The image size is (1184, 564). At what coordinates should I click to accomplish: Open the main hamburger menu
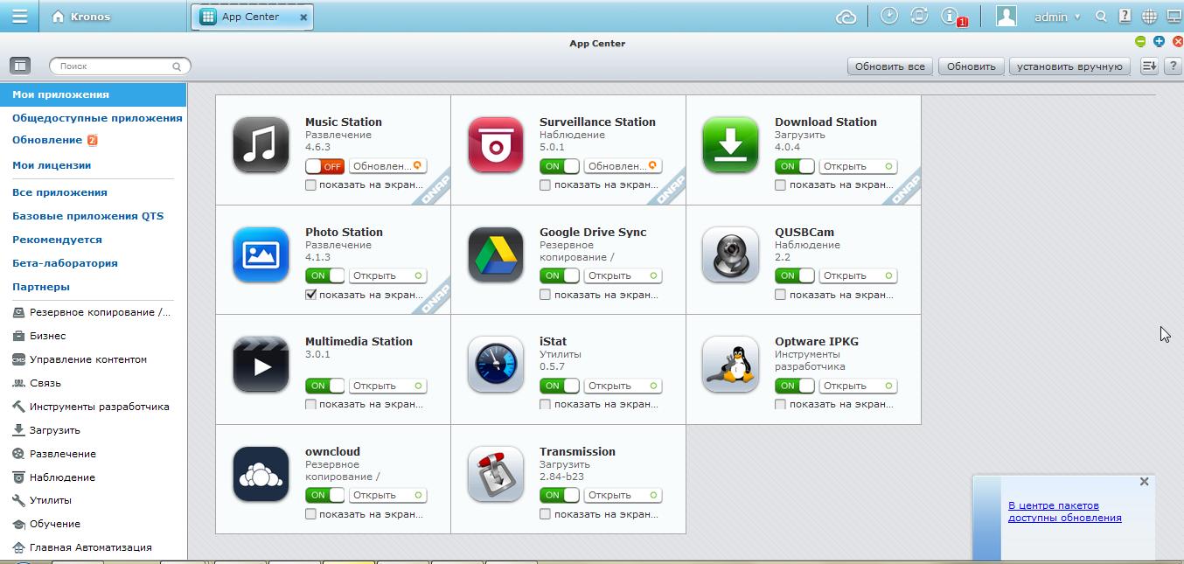coord(19,16)
